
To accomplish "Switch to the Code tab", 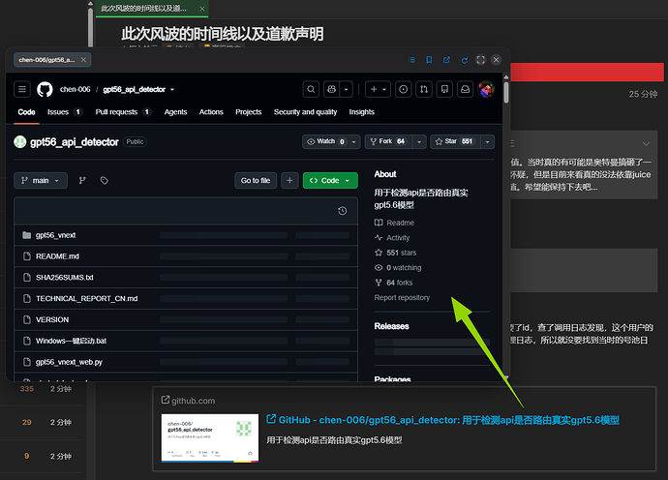I will click(x=26, y=112).
